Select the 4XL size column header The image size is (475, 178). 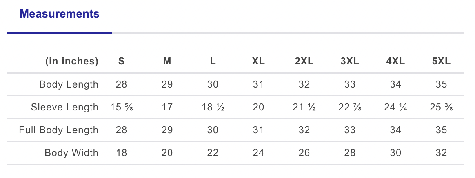[x=395, y=62]
